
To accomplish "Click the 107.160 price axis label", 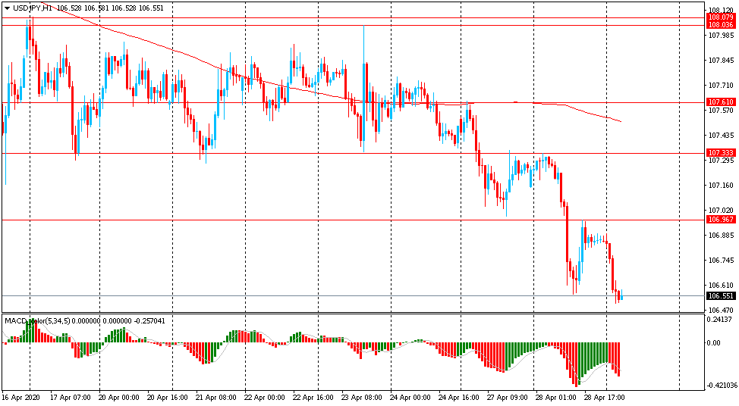I will (x=721, y=186).
